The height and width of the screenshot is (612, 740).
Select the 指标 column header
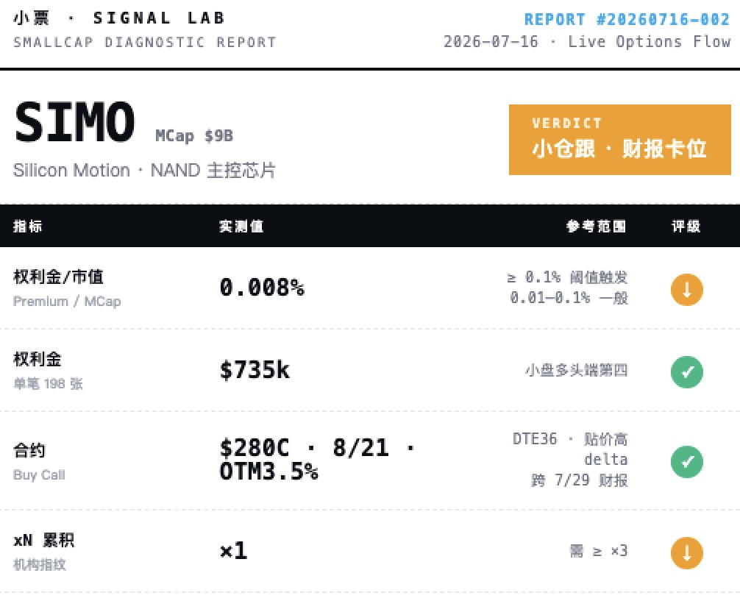click(x=27, y=226)
